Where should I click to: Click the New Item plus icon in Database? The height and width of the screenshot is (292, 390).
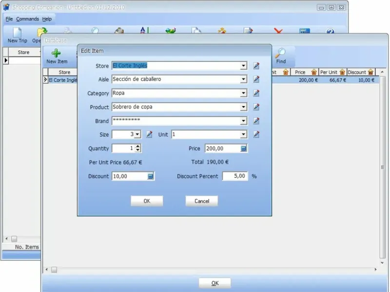56,53
